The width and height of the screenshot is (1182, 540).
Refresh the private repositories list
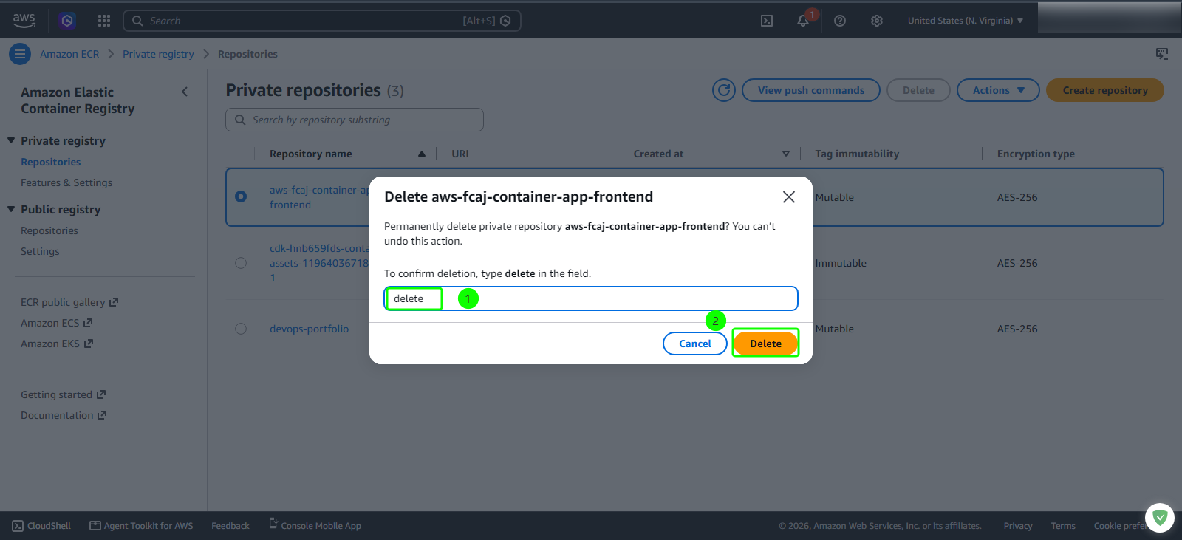pyautogui.click(x=724, y=90)
